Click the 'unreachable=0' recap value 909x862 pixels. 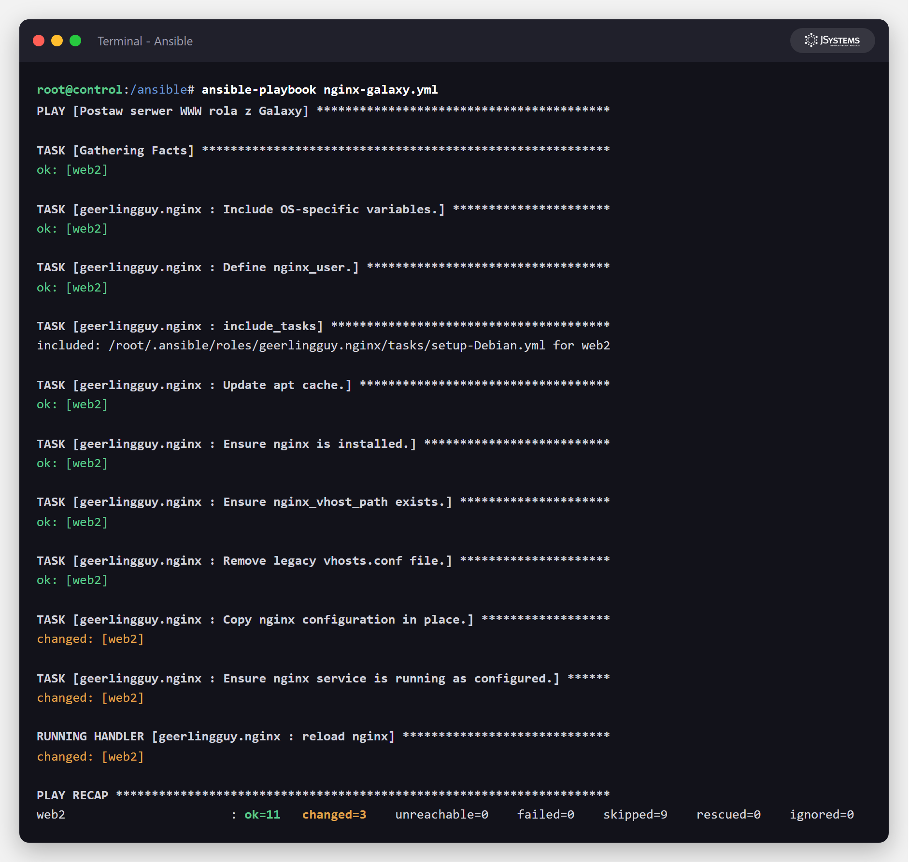(441, 815)
